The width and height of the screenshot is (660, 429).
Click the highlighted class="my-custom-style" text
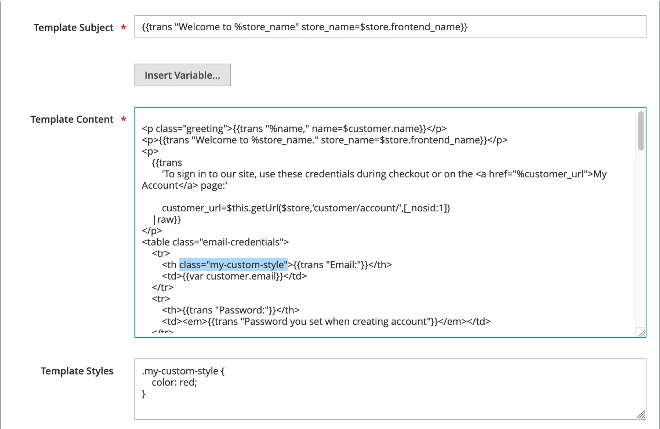[x=233, y=264]
